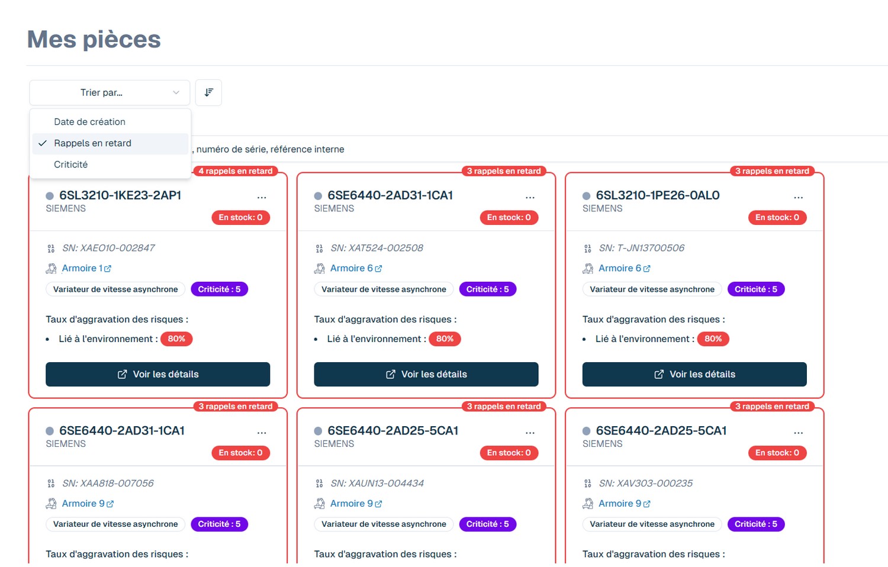Open the three-dot menu on 6SL3210-1PE26-0AL0 card

[x=799, y=196]
